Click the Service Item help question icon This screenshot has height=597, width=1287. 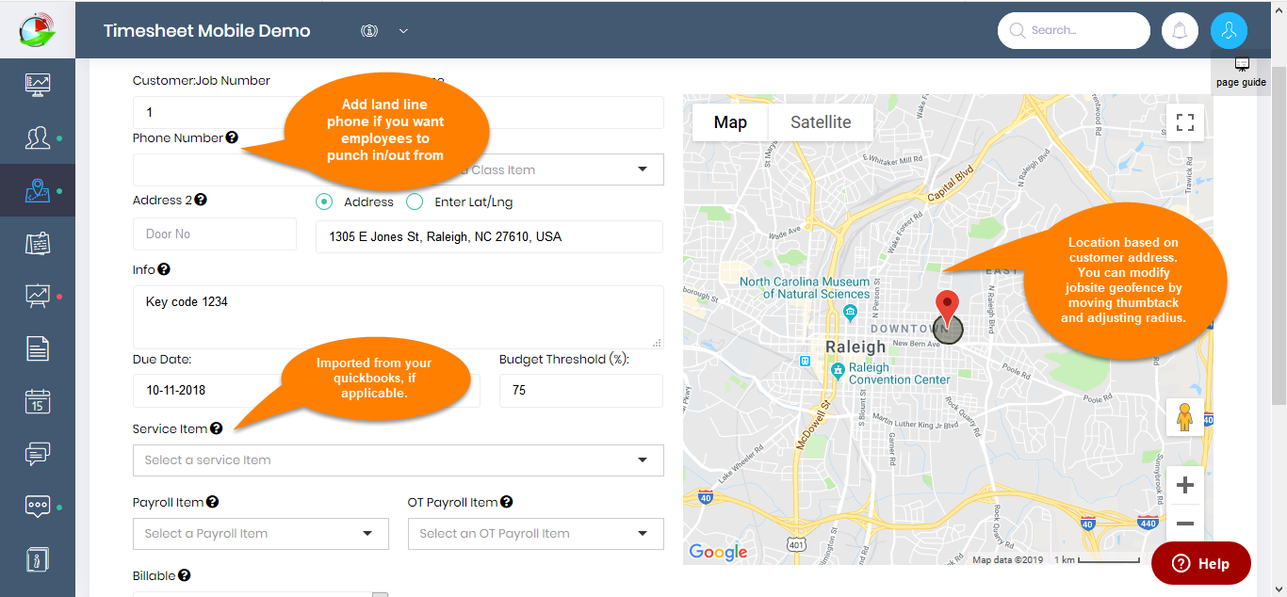(216, 428)
